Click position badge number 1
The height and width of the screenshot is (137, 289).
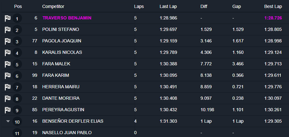coord(17,19)
